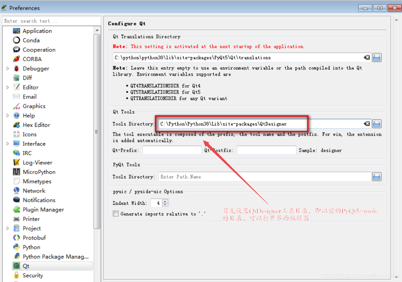The height and width of the screenshot is (282, 402).
Task: Expand the Project tree node
Action: (8, 228)
